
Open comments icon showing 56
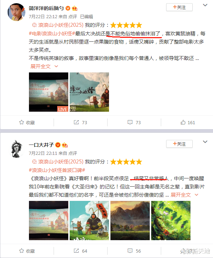tap(130, 251)
